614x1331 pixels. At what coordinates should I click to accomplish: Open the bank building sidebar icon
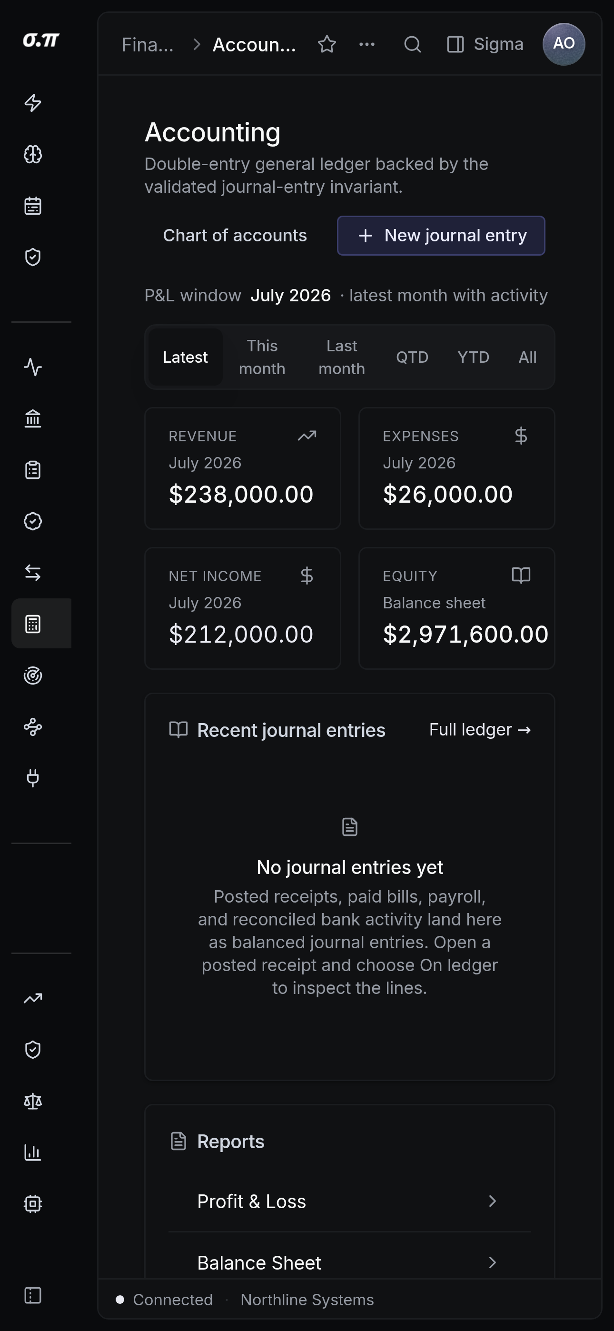(33, 418)
